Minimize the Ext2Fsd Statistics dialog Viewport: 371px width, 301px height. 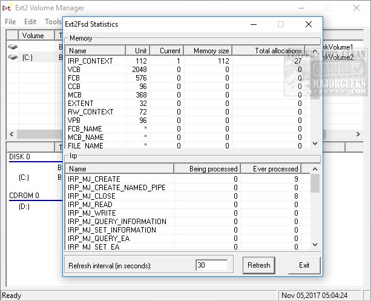[254, 24]
